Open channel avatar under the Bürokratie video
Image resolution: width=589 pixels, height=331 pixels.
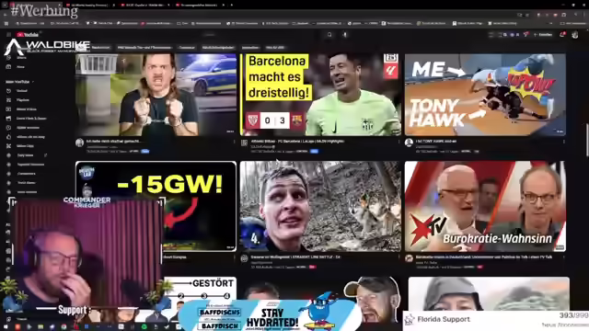pyautogui.click(x=409, y=258)
